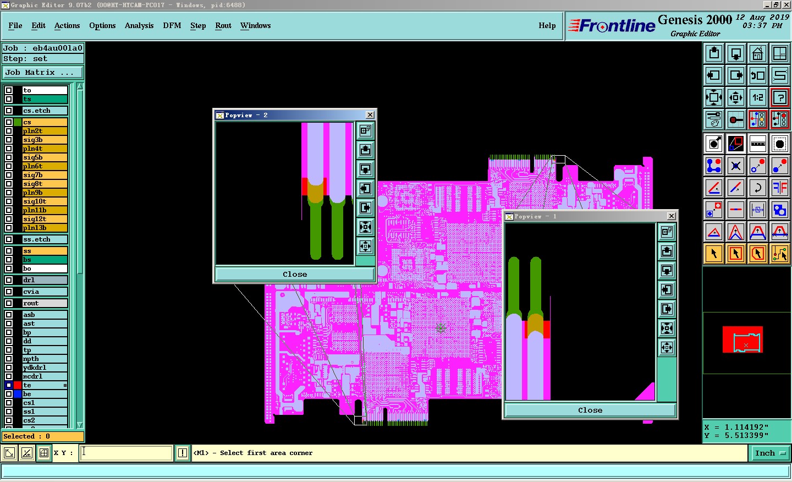Viewport: 792px width, 482px height.
Task: Select the ydkdrl layer name
Action: [45, 368]
